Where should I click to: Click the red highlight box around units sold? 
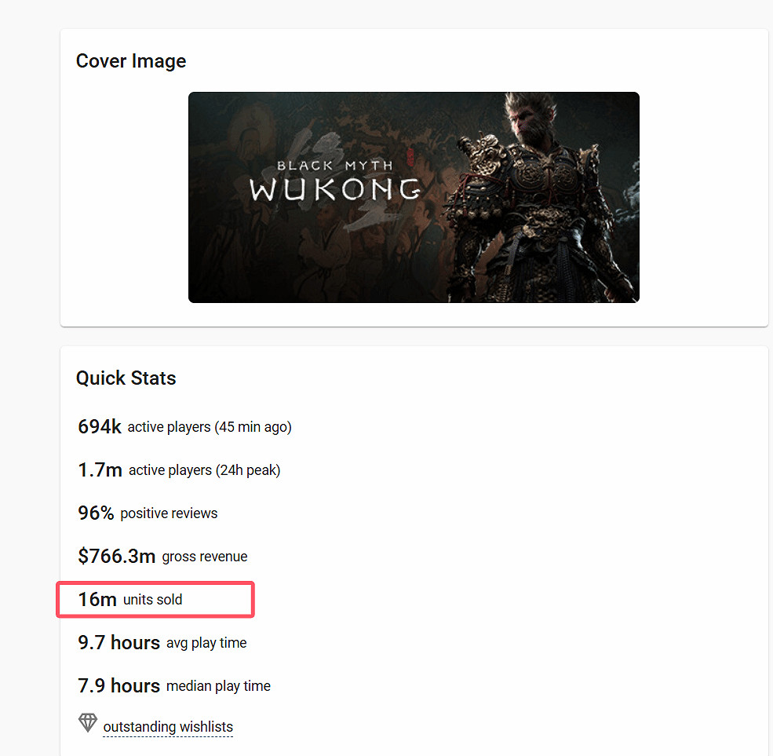pos(155,582)
